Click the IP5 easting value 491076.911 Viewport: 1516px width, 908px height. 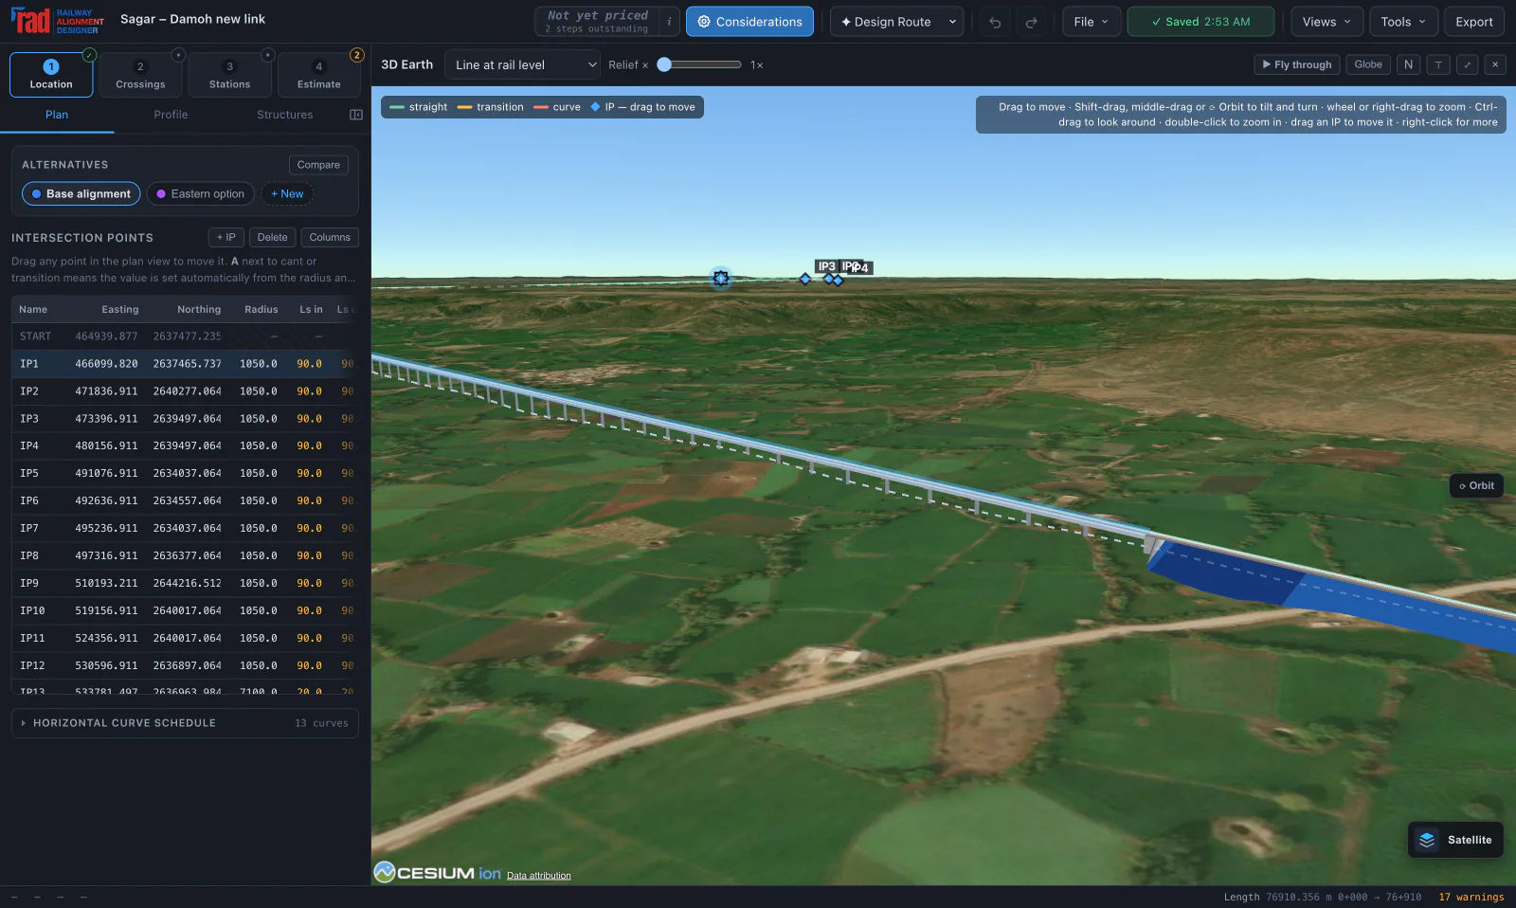(106, 473)
